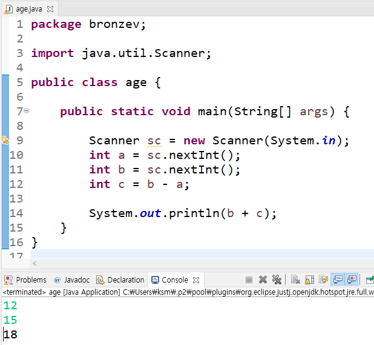This screenshot has height=345, width=374.
Task: Click 'println' on line 14
Action: click(x=194, y=213)
